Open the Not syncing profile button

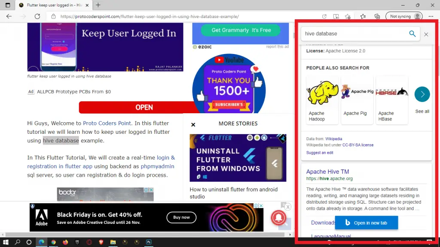click(x=404, y=16)
